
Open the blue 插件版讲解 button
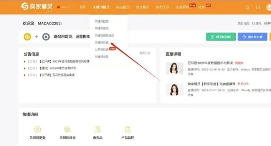253,37
